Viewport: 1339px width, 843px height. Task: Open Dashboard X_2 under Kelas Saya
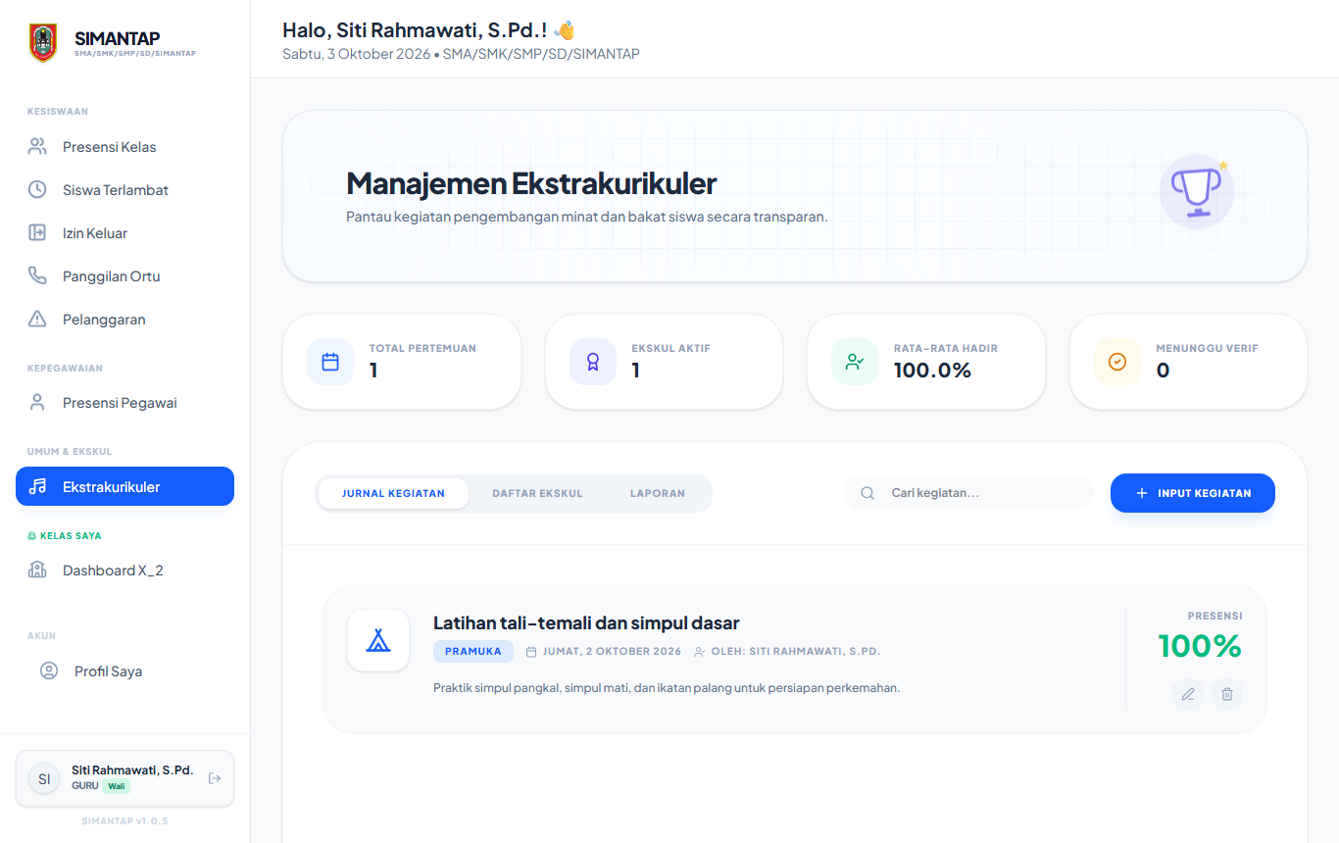(x=124, y=570)
